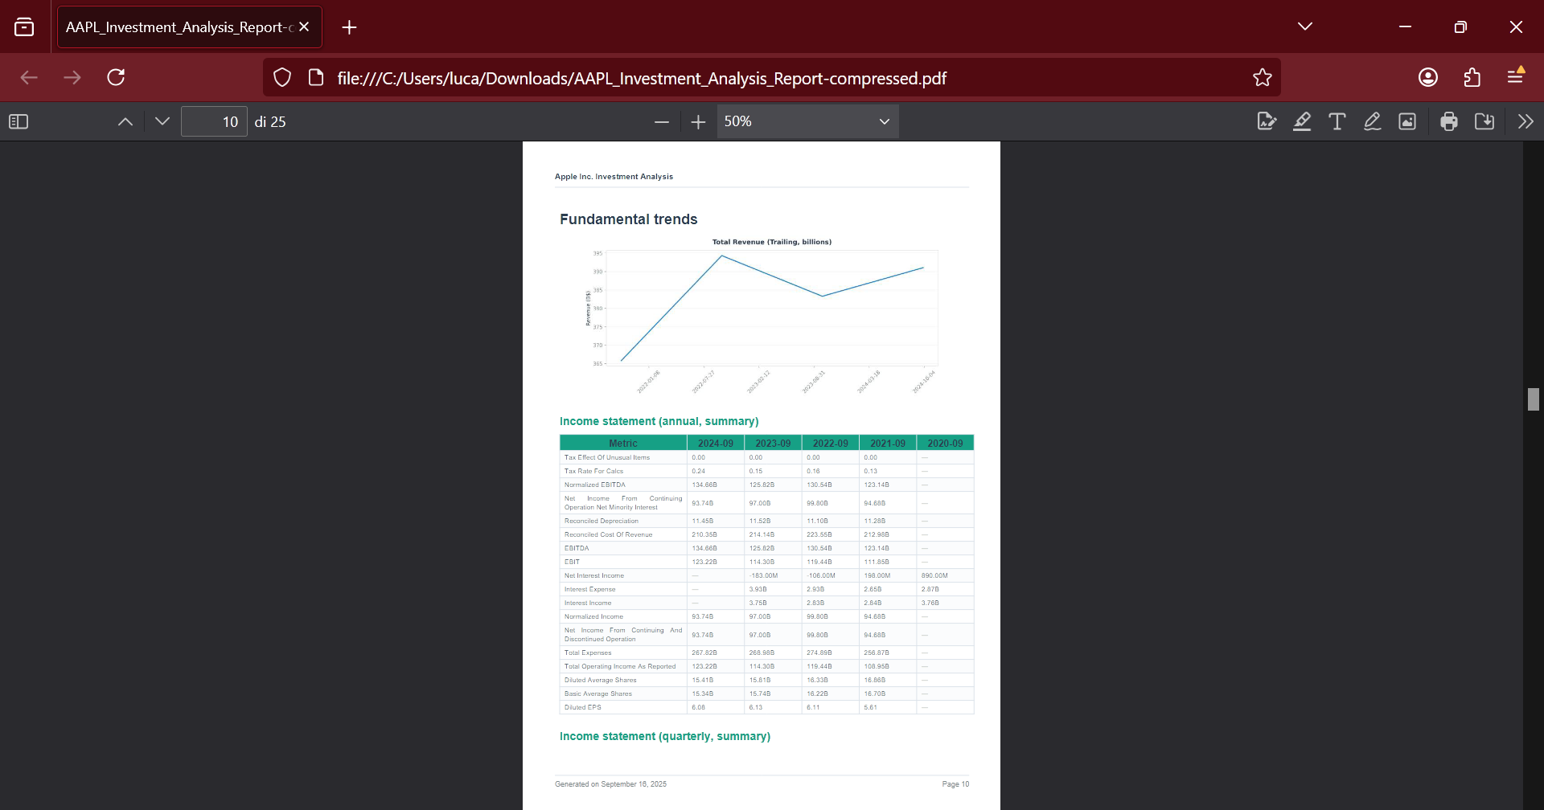Bookmark this page with star icon

click(1262, 77)
